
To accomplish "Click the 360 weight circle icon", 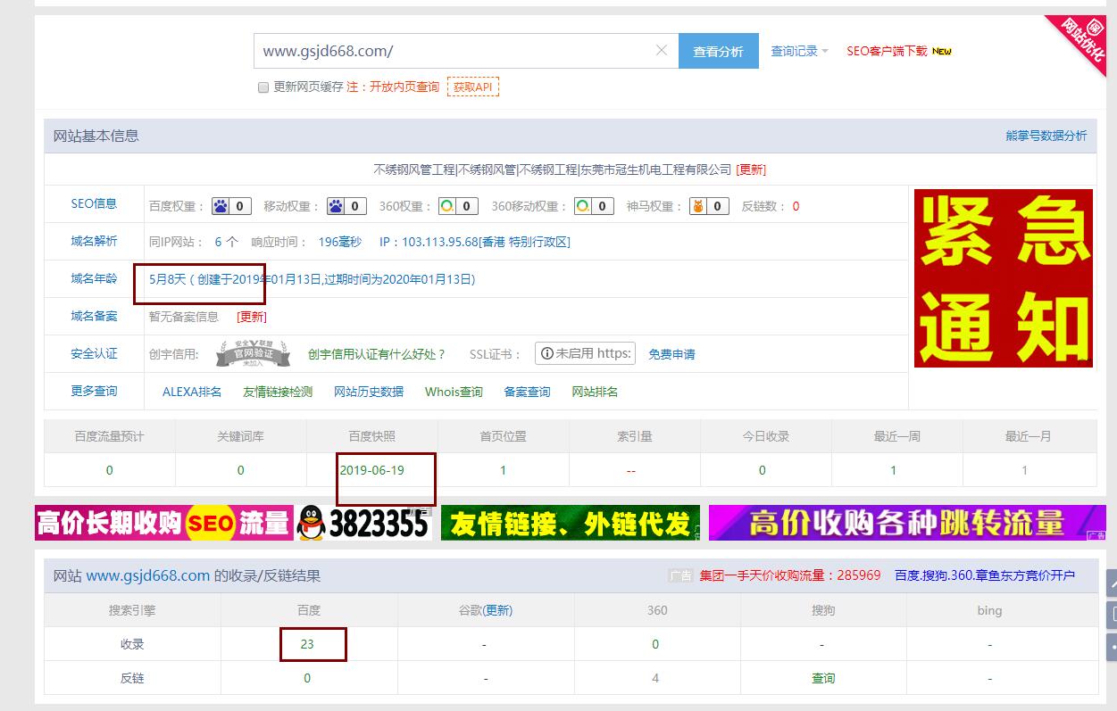I will pyautogui.click(x=446, y=206).
